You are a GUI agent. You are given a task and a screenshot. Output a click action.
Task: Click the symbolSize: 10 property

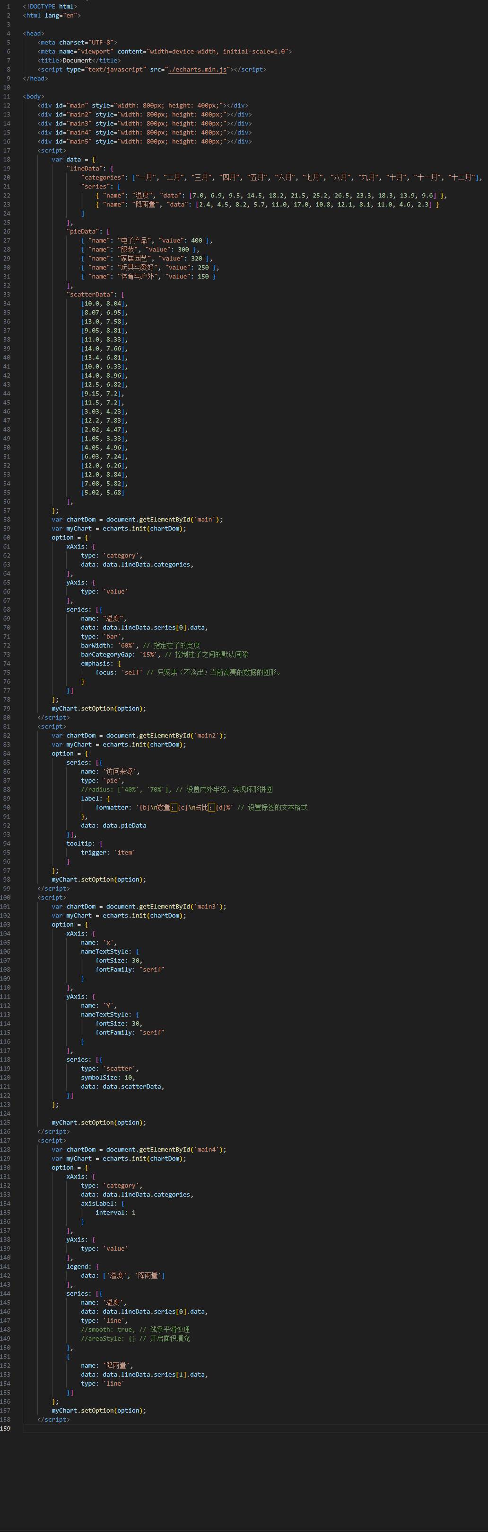click(108, 1078)
